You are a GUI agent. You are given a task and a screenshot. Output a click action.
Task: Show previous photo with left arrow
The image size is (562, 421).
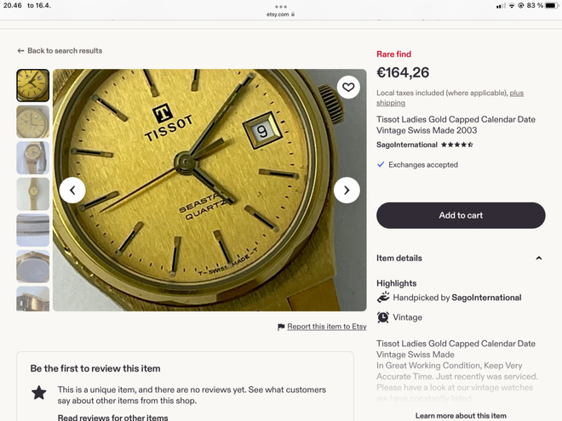pyautogui.click(x=72, y=191)
